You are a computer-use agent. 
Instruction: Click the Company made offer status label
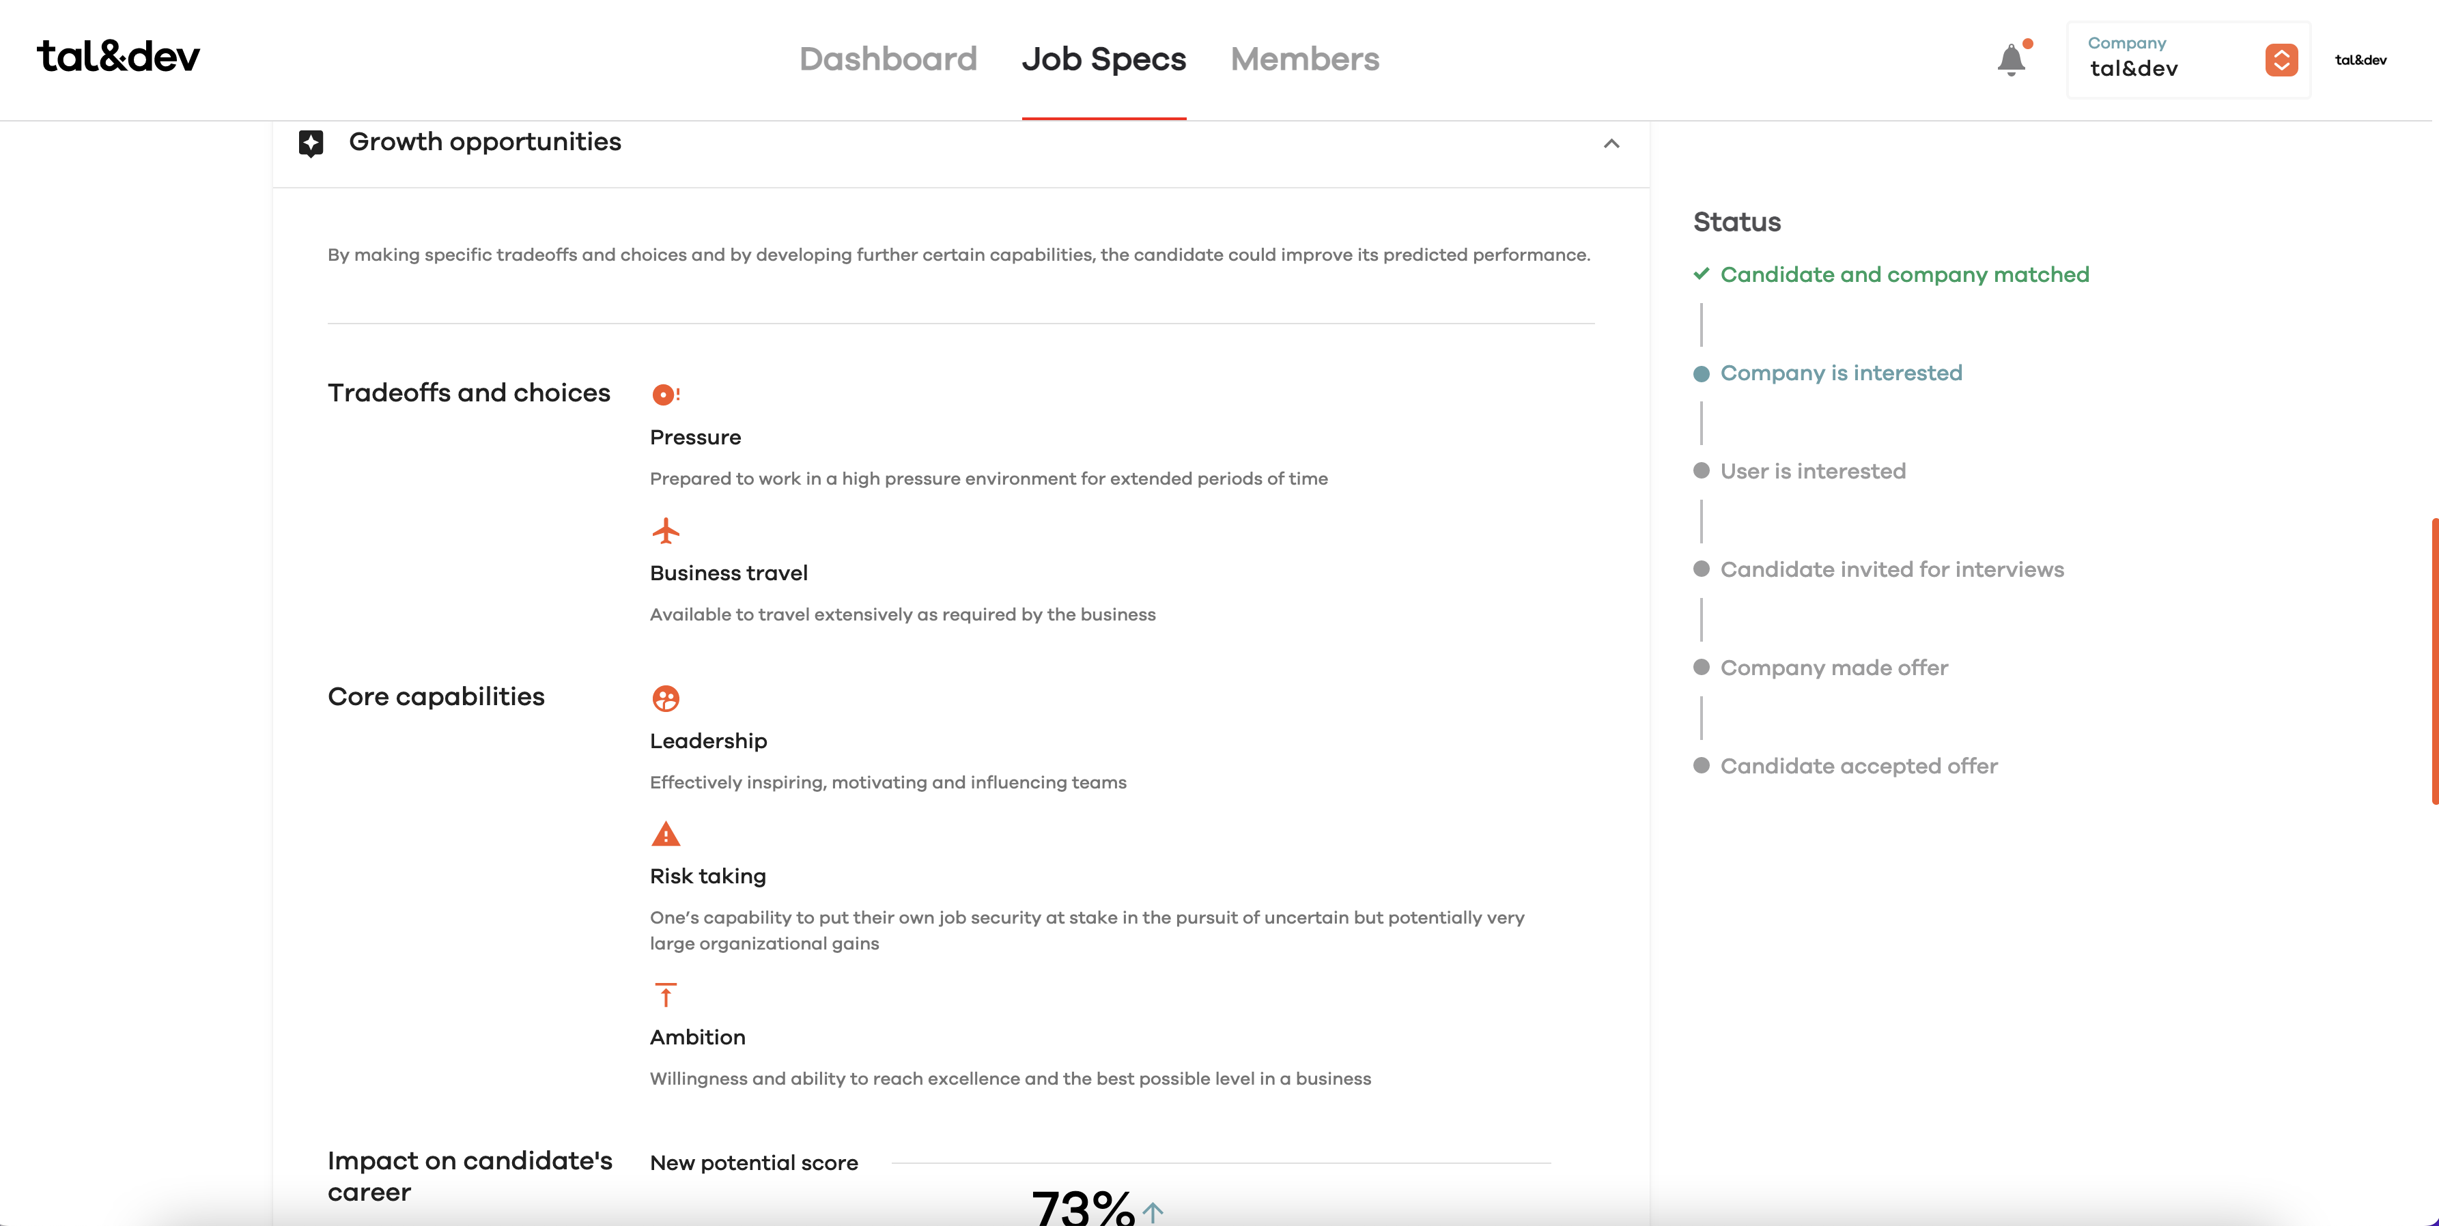1834,668
